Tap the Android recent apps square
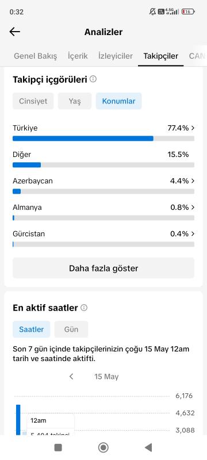 pyautogui.click(x=58, y=447)
